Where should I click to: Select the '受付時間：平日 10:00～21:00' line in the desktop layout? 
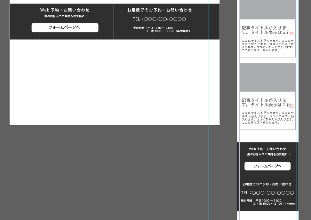(x=153, y=28)
